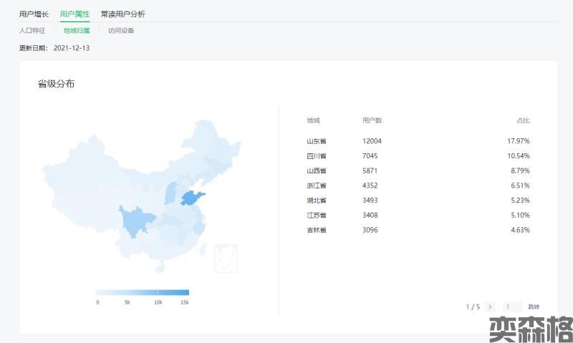Image resolution: width=573 pixels, height=343 pixels.
Task: Click Shandong province on the map
Action: coord(192,198)
